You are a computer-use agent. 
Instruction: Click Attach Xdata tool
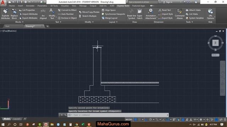(193, 10)
